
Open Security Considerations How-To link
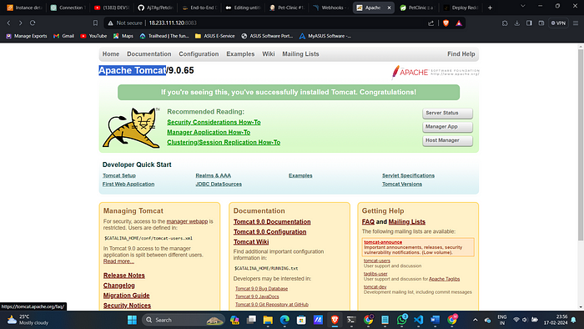click(214, 122)
